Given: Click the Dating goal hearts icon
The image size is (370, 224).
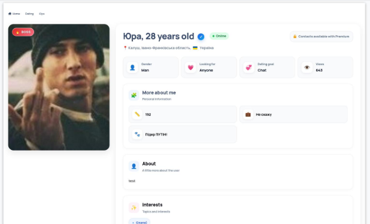Looking at the screenshot, I should pyautogui.click(x=248, y=67).
